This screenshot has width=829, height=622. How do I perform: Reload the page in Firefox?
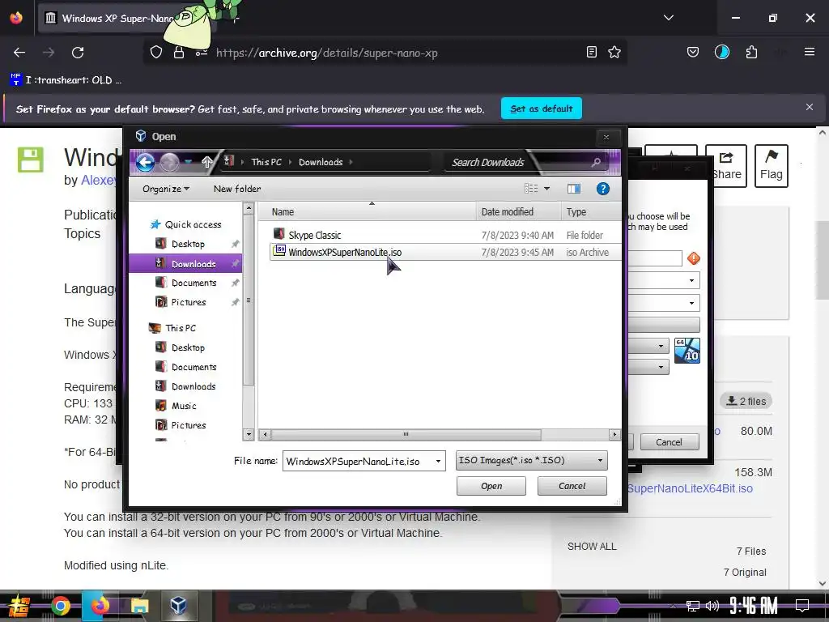78,53
